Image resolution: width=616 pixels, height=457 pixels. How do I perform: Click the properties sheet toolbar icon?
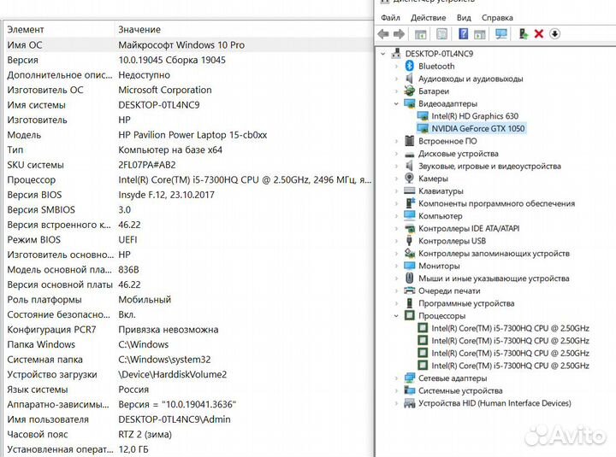[441, 33]
